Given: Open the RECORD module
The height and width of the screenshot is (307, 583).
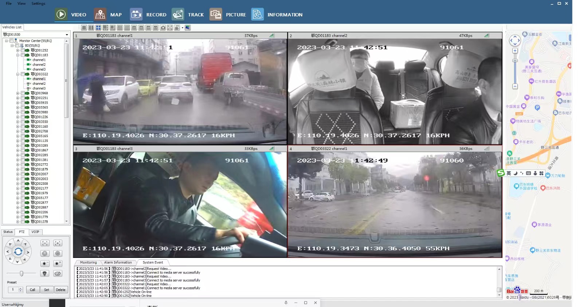Looking at the screenshot, I should (x=148, y=15).
